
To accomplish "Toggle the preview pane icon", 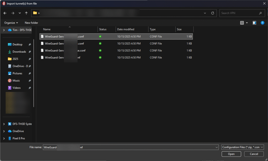I will pyautogui.click(x=254, y=23).
